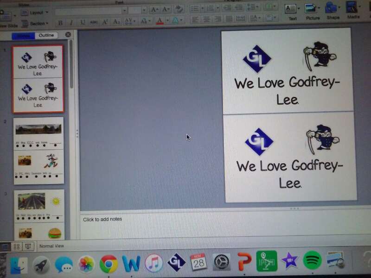The height and width of the screenshot is (278, 371).
Task: Insert a Picture
Action: coord(312,11)
